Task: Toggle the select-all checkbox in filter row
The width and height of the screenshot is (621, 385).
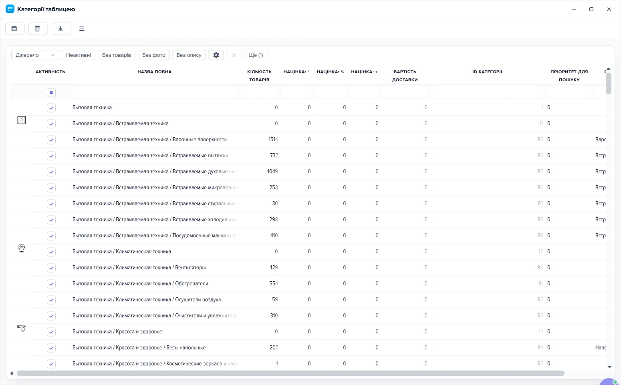Action: (51, 93)
